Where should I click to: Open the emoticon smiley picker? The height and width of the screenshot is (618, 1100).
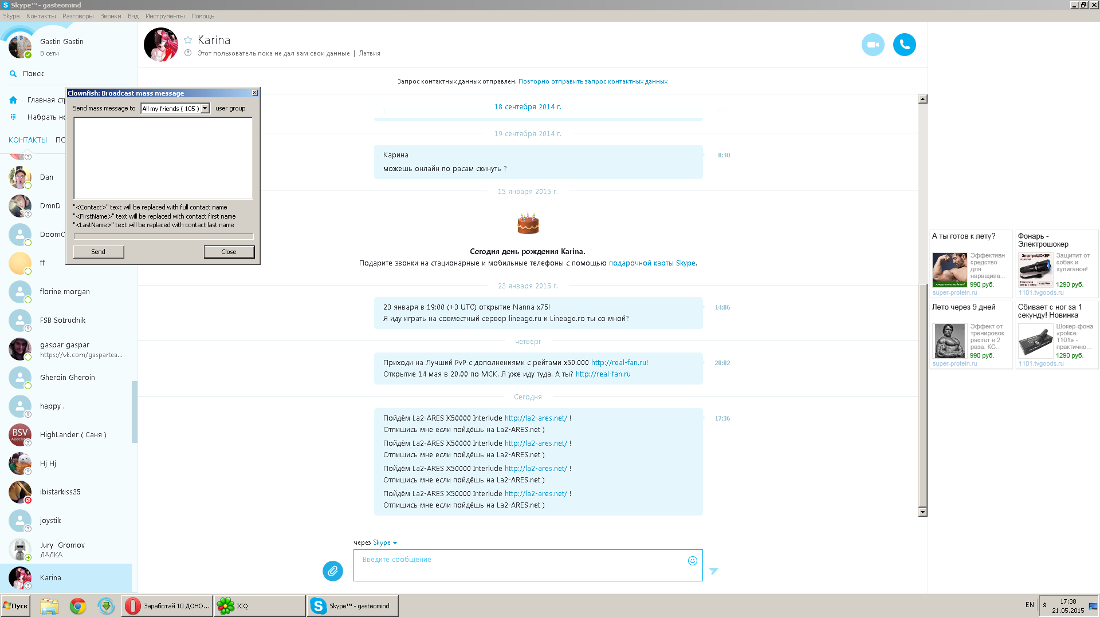coord(692,561)
